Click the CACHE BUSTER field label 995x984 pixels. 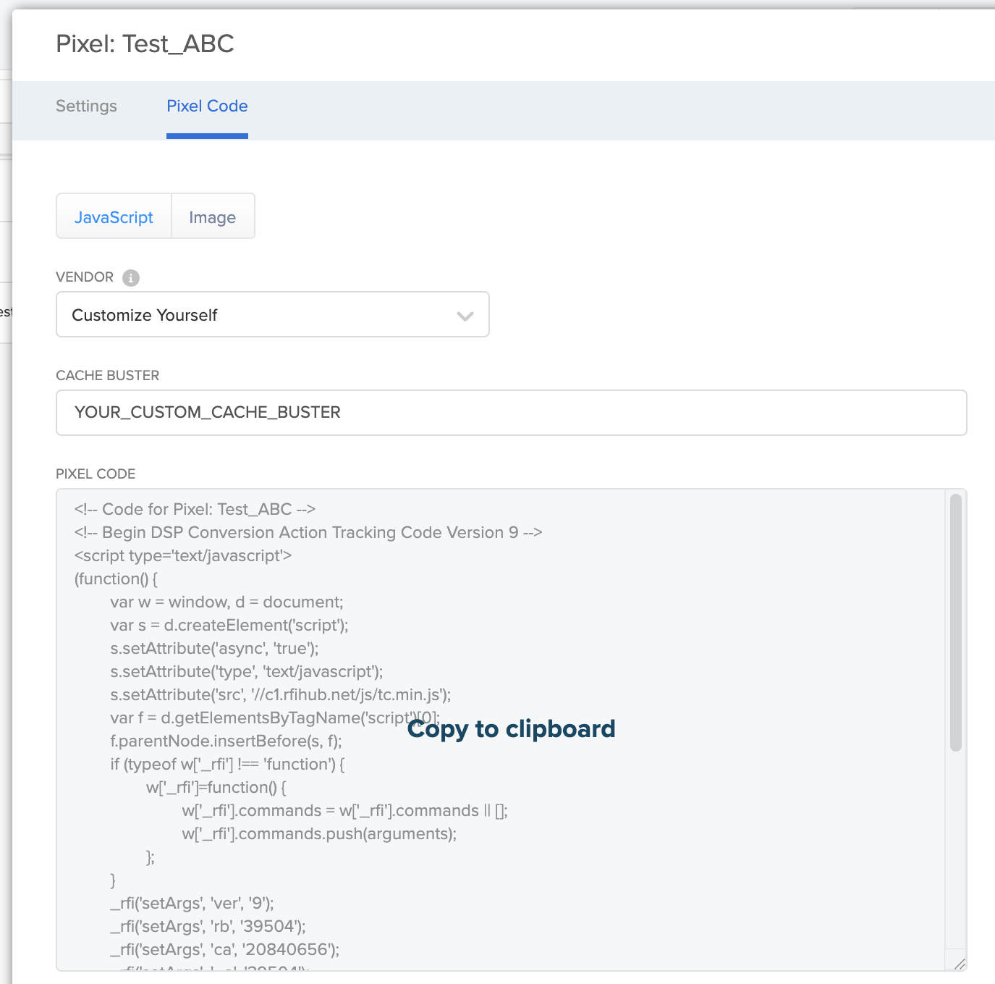(107, 376)
